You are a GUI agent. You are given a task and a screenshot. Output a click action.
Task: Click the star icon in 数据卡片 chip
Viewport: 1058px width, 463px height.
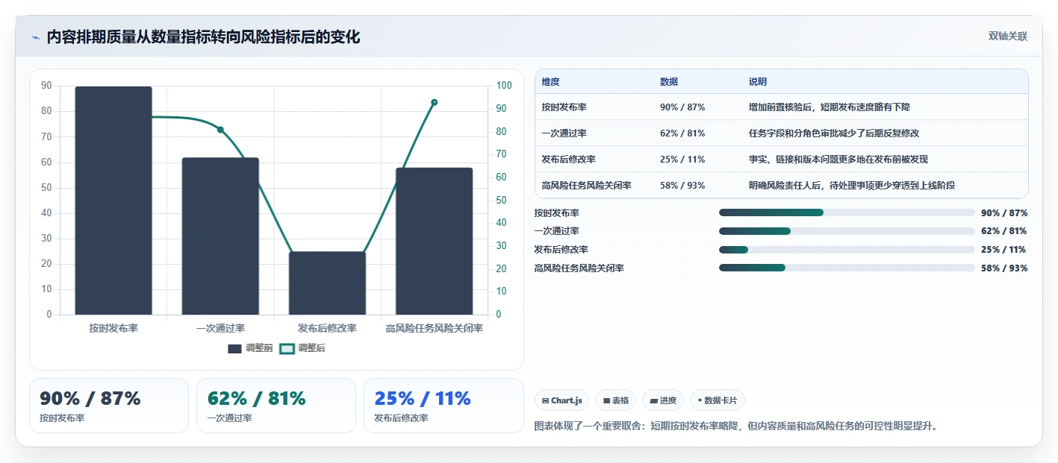[x=700, y=400]
